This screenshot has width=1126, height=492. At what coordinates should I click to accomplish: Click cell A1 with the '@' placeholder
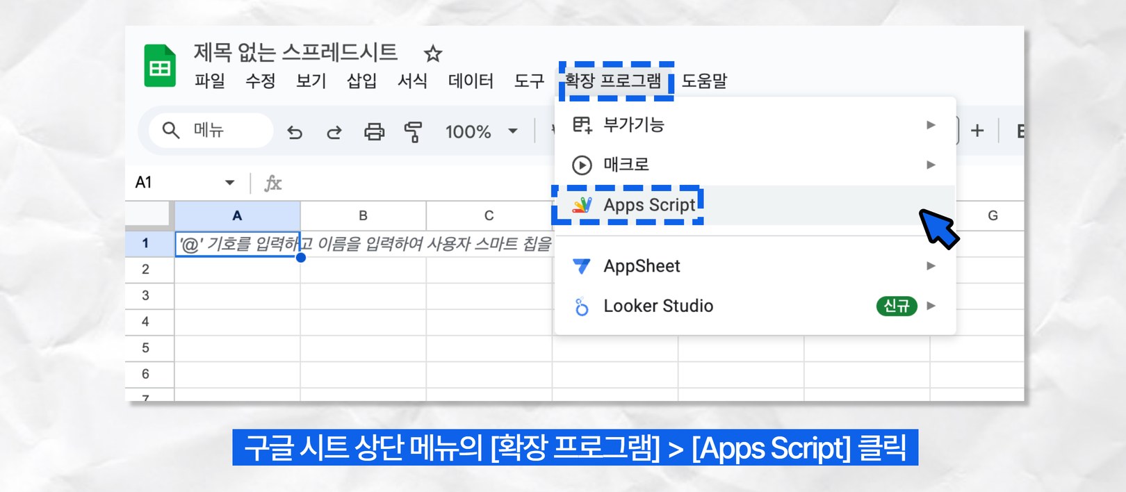[237, 244]
